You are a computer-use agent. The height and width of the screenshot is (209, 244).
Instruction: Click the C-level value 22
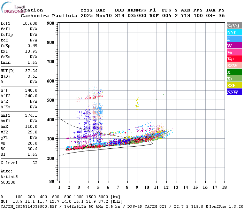tap(35, 163)
